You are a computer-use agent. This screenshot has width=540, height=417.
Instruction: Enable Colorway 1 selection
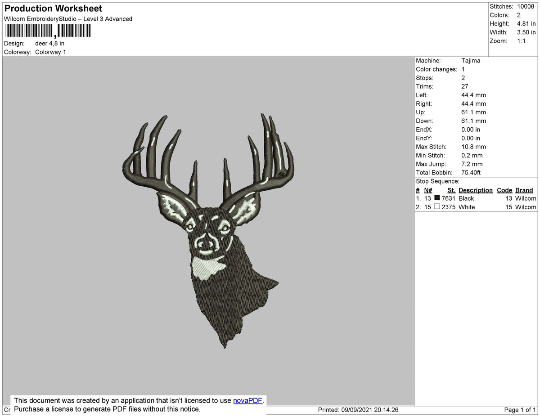[50, 52]
